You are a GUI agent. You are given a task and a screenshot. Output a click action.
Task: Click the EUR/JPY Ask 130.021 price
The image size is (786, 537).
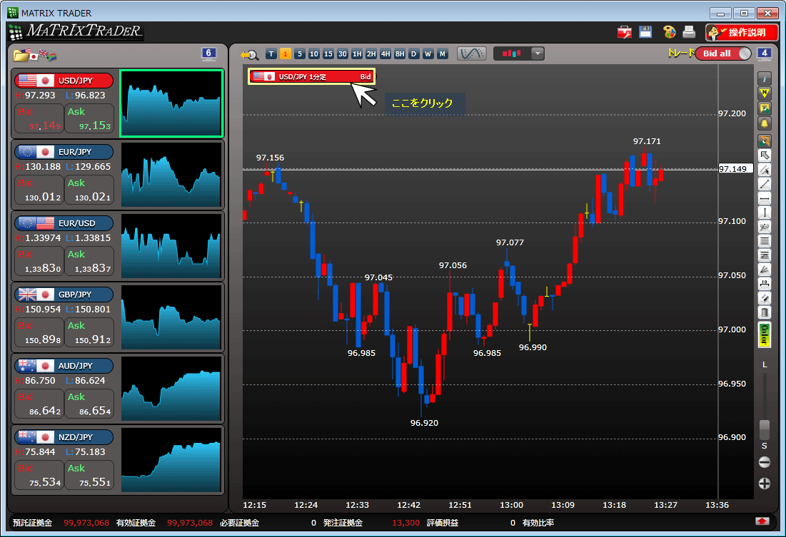(89, 190)
